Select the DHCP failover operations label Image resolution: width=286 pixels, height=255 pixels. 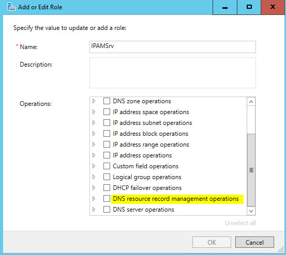tap(147, 188)
